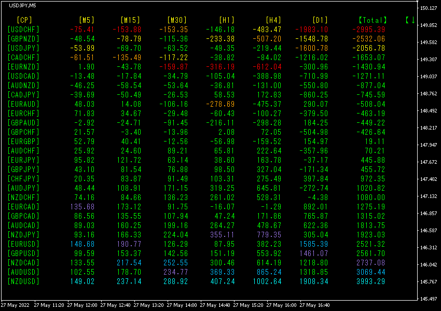Click EURCAD M5 value 135.68
441x311 pixels.
(x=82, y=207)
